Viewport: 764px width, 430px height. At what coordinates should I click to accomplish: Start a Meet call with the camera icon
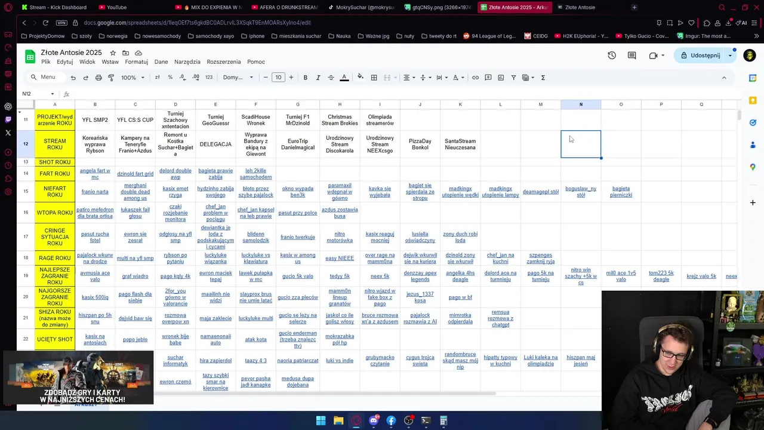tap(653, 56)
